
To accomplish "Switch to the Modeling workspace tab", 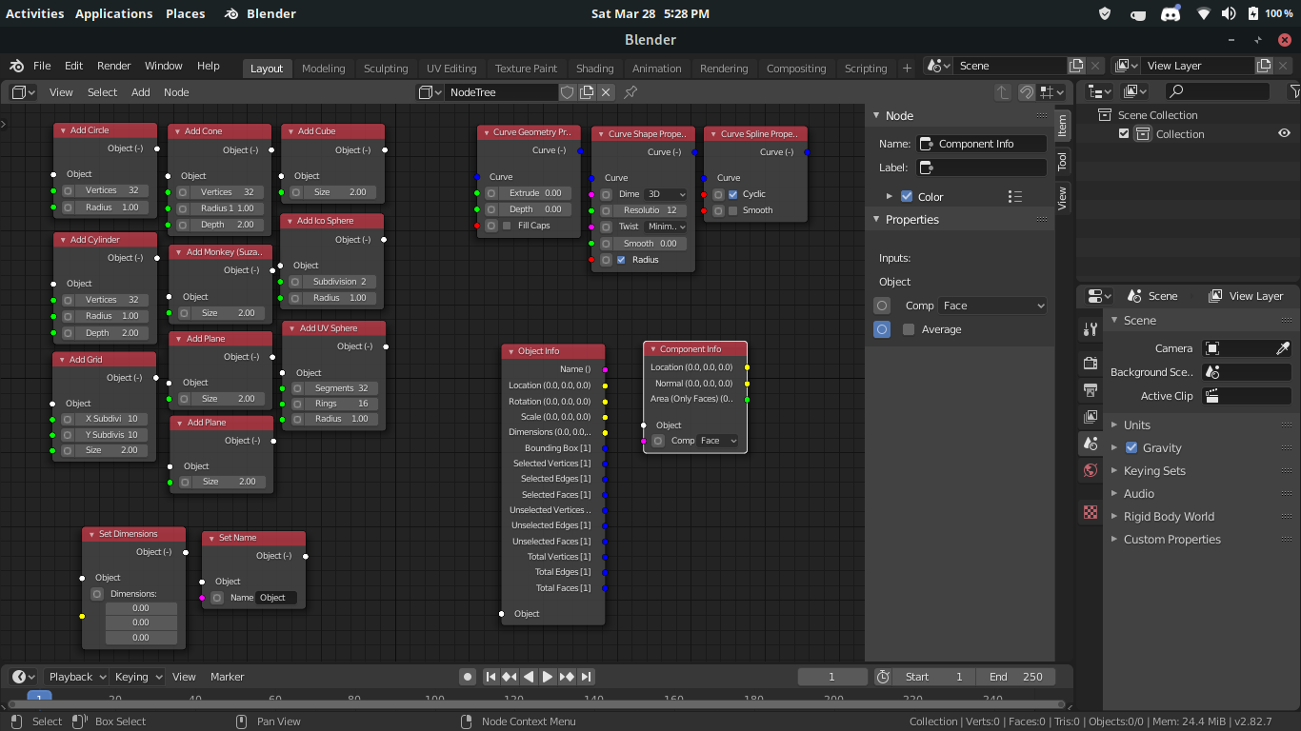I will 323,69.
